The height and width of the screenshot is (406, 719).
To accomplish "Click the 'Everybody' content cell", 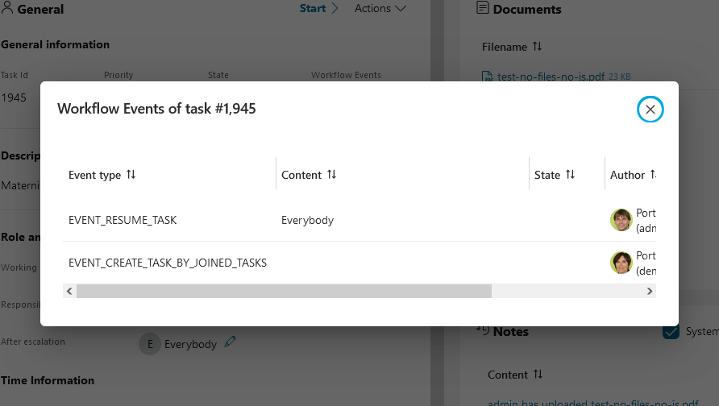I will pyautogui.click(x=307, y=220).
